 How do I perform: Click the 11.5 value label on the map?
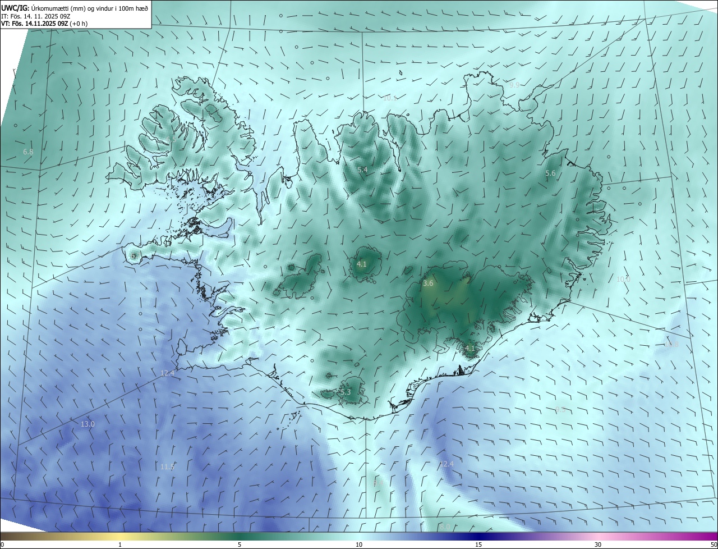click(167, 466)
